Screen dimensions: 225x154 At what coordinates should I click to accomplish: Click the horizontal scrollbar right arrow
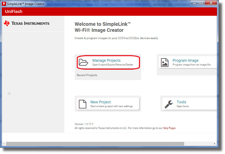215,144
